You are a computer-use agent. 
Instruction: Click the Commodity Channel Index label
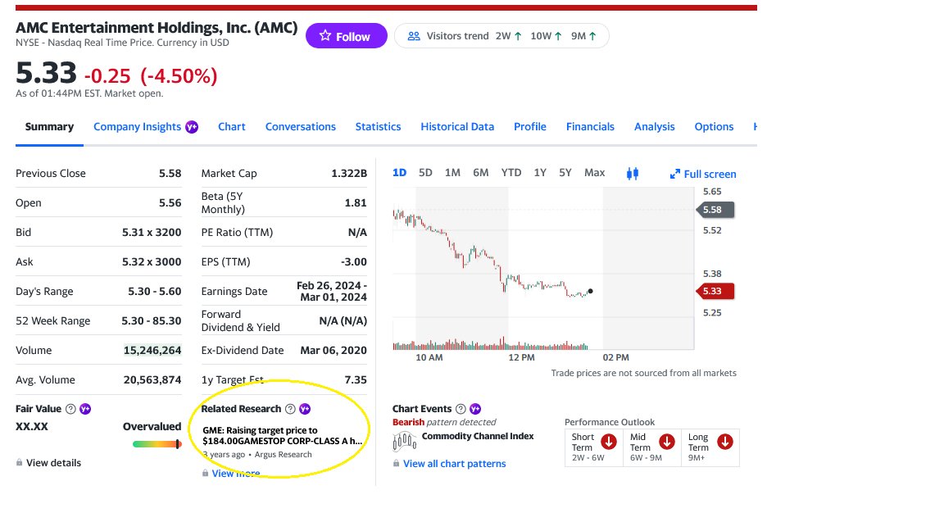click(x=478, y=436)
